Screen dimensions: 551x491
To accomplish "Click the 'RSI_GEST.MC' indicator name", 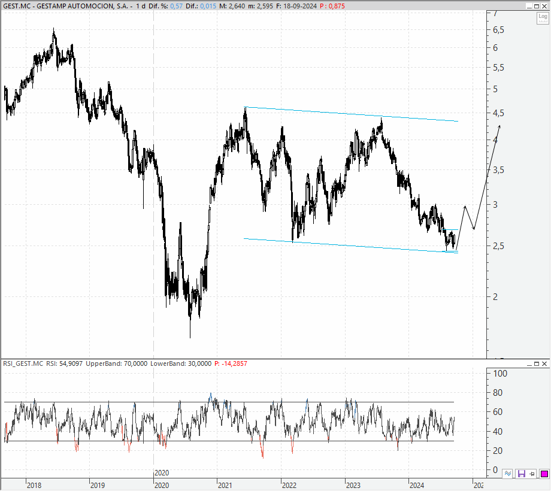I will (23, 363).
